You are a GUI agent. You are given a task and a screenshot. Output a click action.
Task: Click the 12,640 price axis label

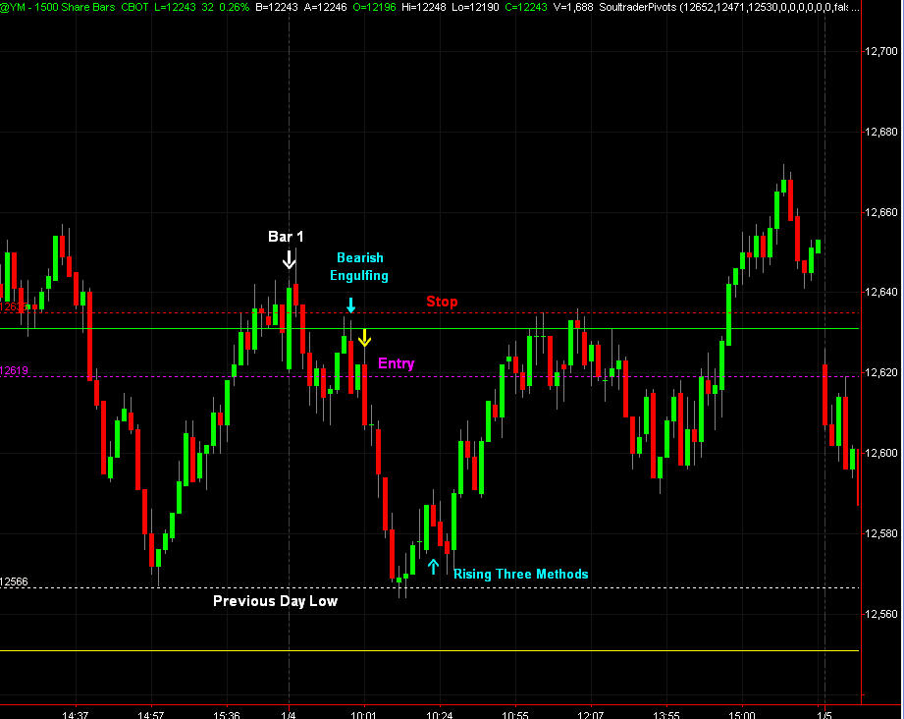pyautogui.click(x=881, y=292)
